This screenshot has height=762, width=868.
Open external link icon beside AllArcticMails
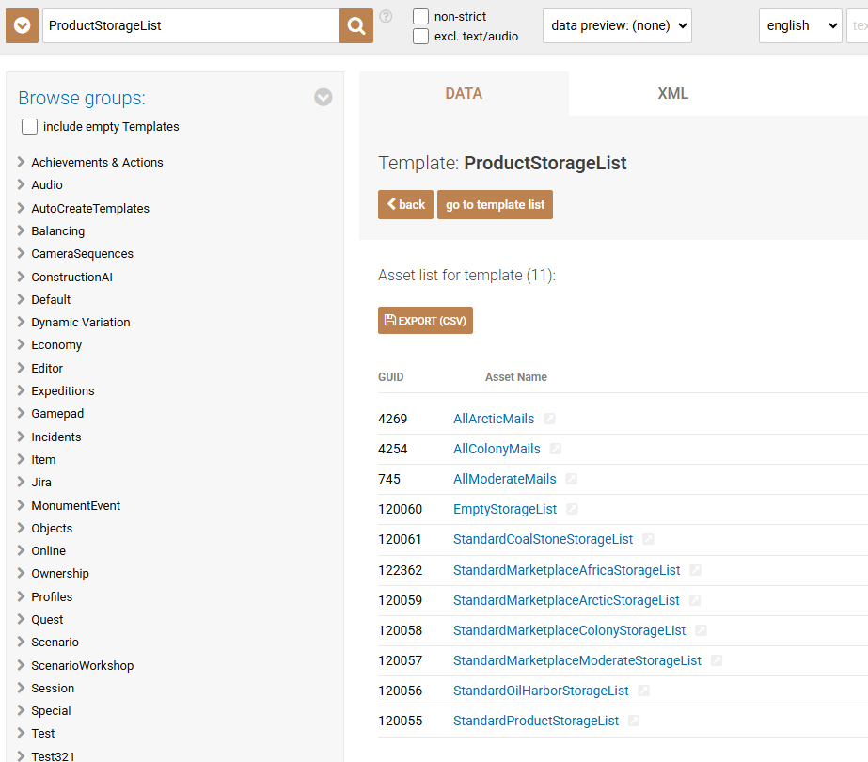[x=550, y=419]
